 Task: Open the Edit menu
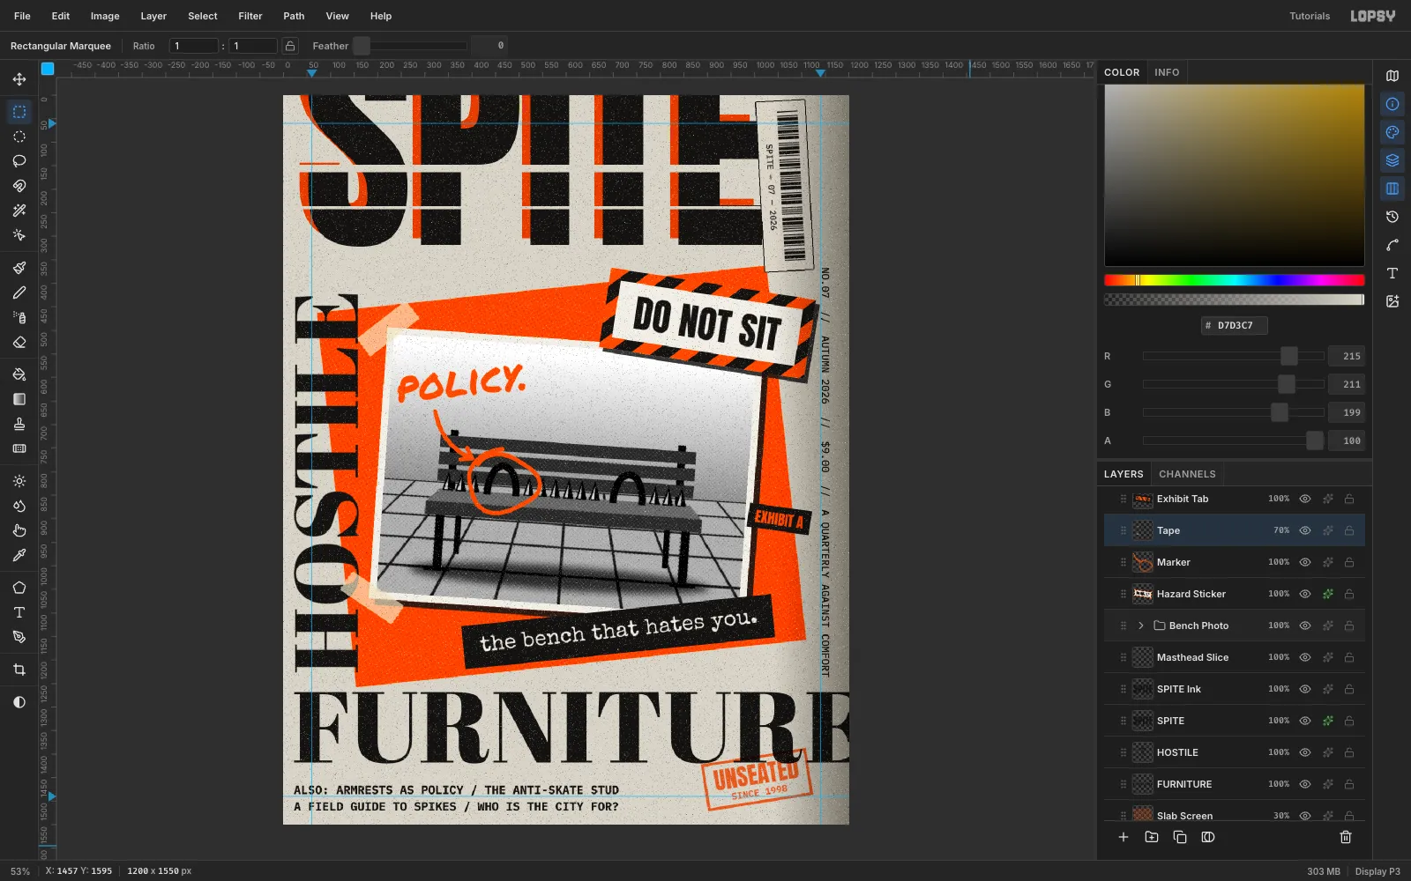click(x=61, y=16)
